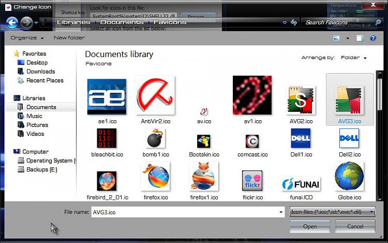Click Favicons in the address breadcrumb
388x243 pixels.
tap(170, 22)
